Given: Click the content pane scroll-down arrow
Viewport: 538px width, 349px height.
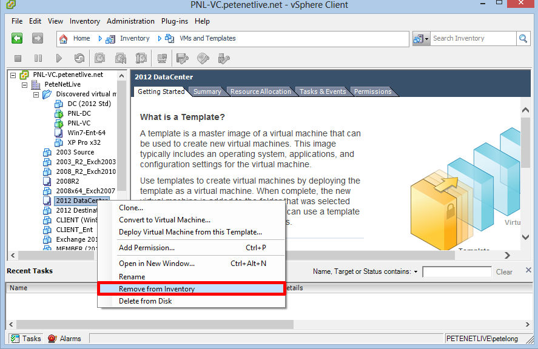Looking at the screenshot, I should click(525, 237).
